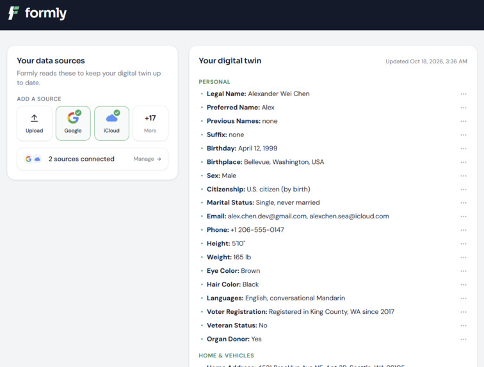Click the Veteran Status: No text

(x=237, y=325)
